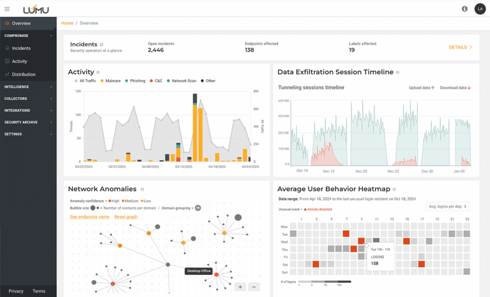Click info icon beside Average User Behavior Heatmap
This screenshot has width=490, height=297.
394,190
